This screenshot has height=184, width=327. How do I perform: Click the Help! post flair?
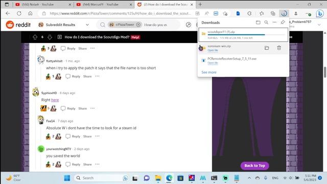point(135,37)
